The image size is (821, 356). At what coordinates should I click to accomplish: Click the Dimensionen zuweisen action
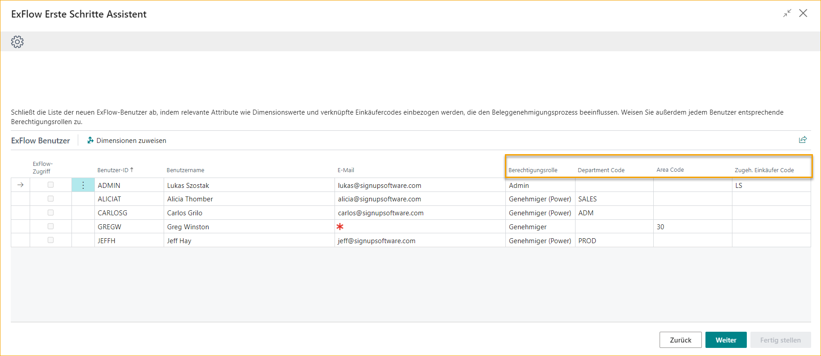tap(126, 141)
